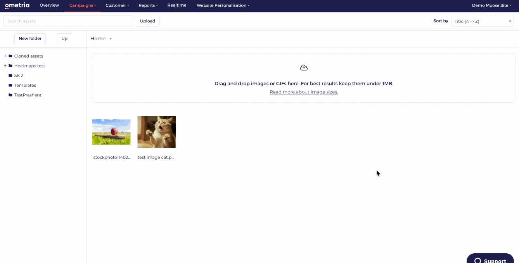The height and width of the screenshot is (263, 519).
Task: Select the Templates folder label
Action: pos(25,85)
